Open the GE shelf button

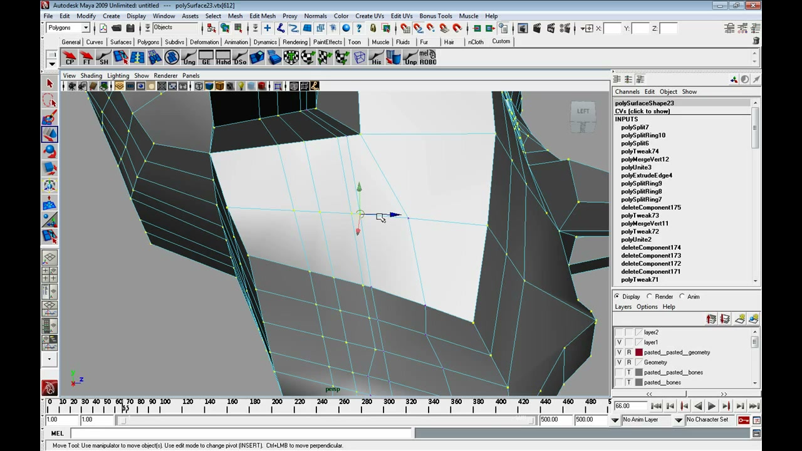tap(206, 58)
